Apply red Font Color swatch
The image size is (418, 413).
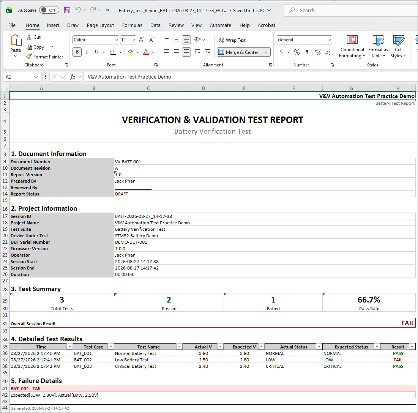(x=145, y=52)
